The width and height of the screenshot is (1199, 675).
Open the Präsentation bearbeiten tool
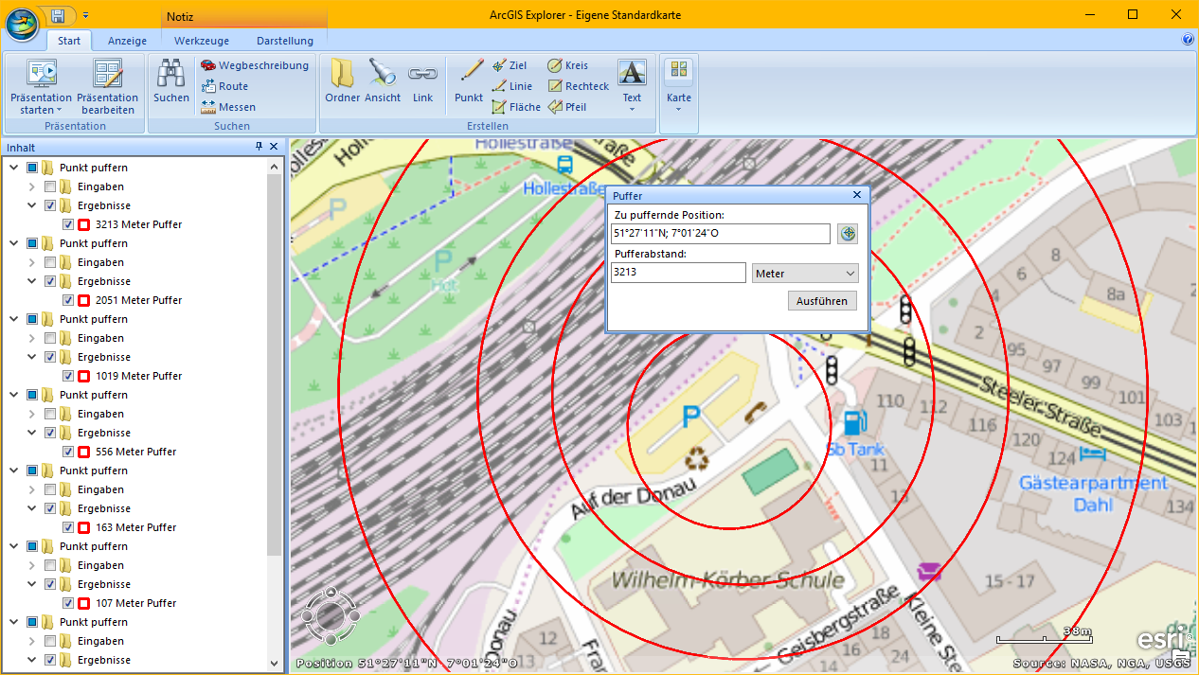pos(107,86)
